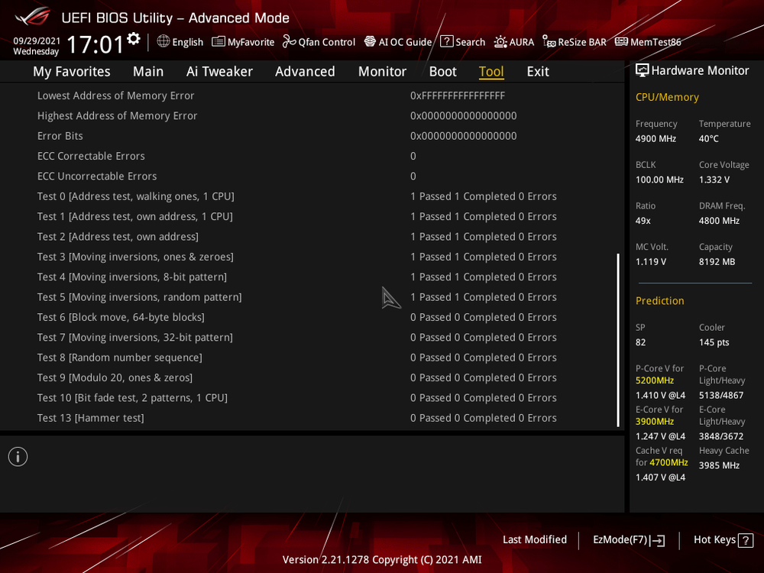
Task: Click the Prediction section heading
Action: pyautogui.click(x=660, y=301)
